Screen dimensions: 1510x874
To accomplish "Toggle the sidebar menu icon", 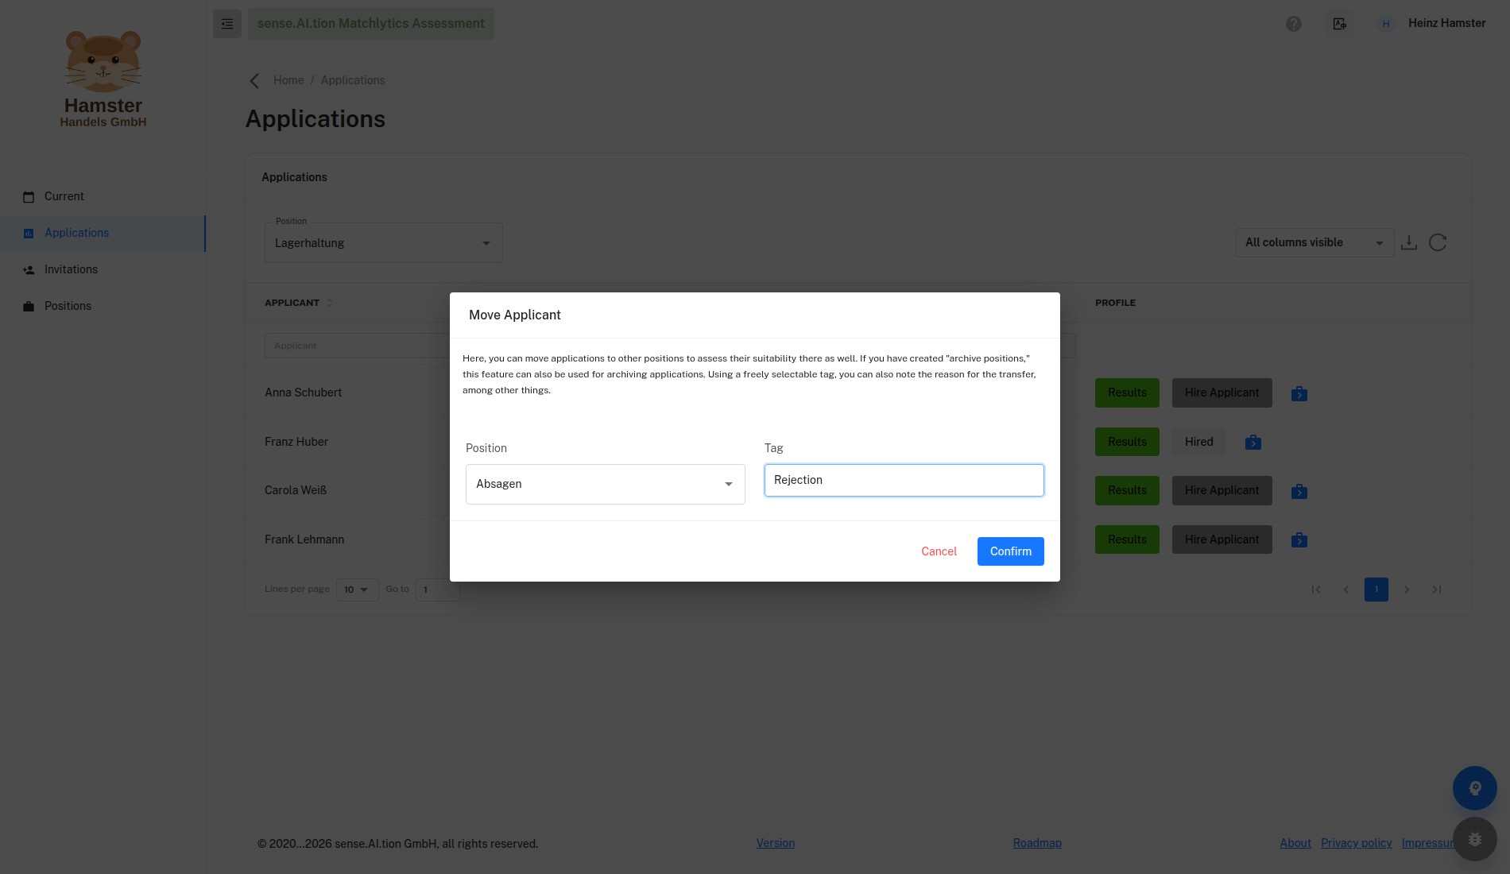I will point(227,24).
